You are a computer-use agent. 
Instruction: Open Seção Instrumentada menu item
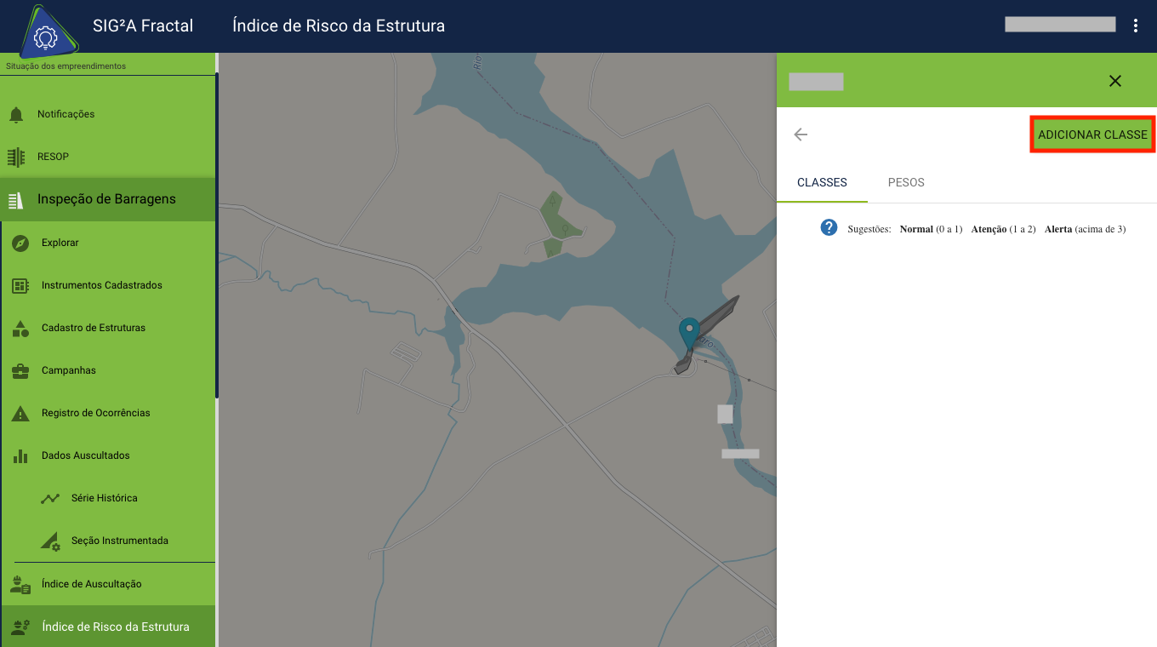click(x=119, y=541)
